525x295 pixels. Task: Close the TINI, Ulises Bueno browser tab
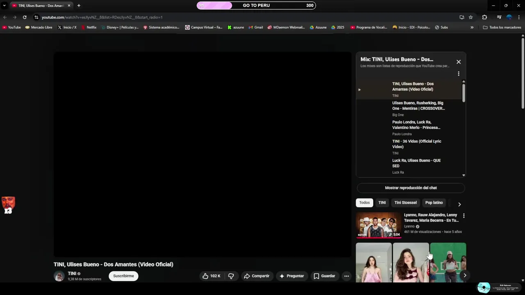[x=69, y=6]
